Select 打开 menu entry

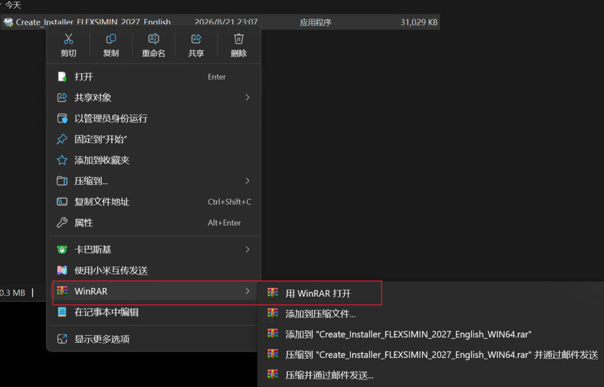pos(153,77)
